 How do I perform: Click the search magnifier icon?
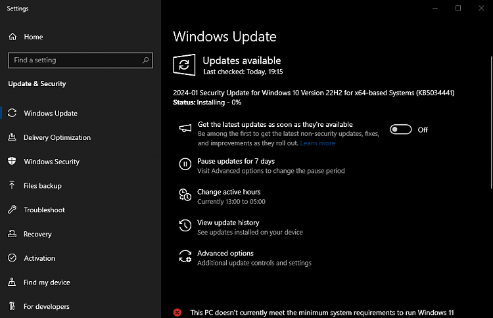(x=146, y=60)
